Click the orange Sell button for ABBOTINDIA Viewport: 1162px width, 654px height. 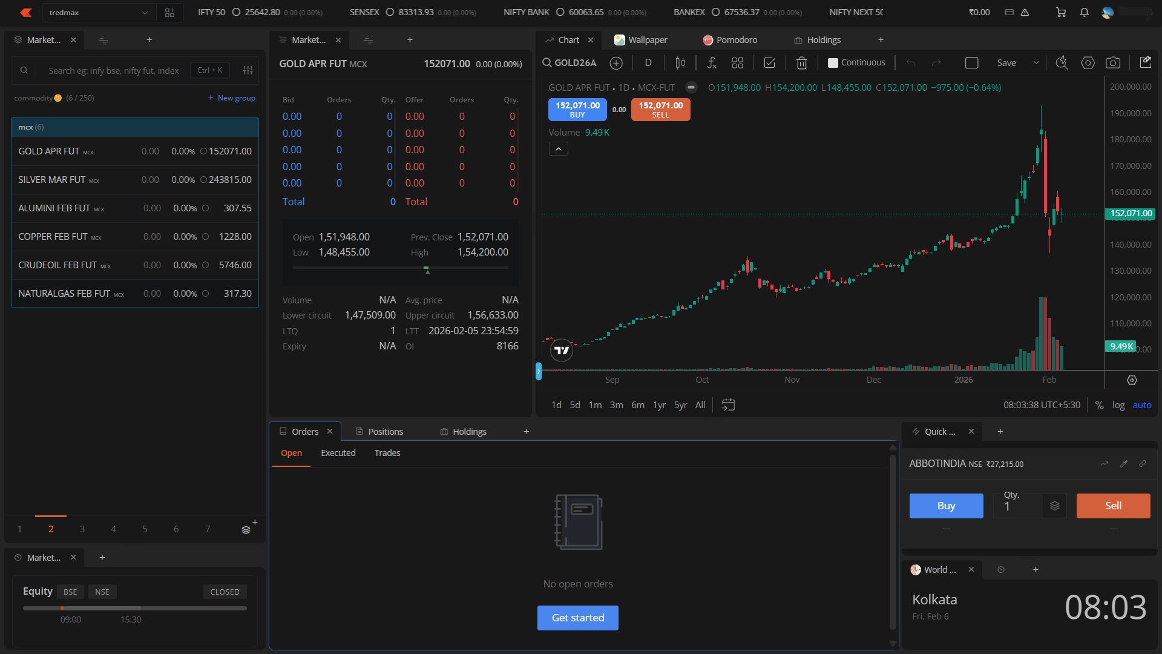point(1113,506)
